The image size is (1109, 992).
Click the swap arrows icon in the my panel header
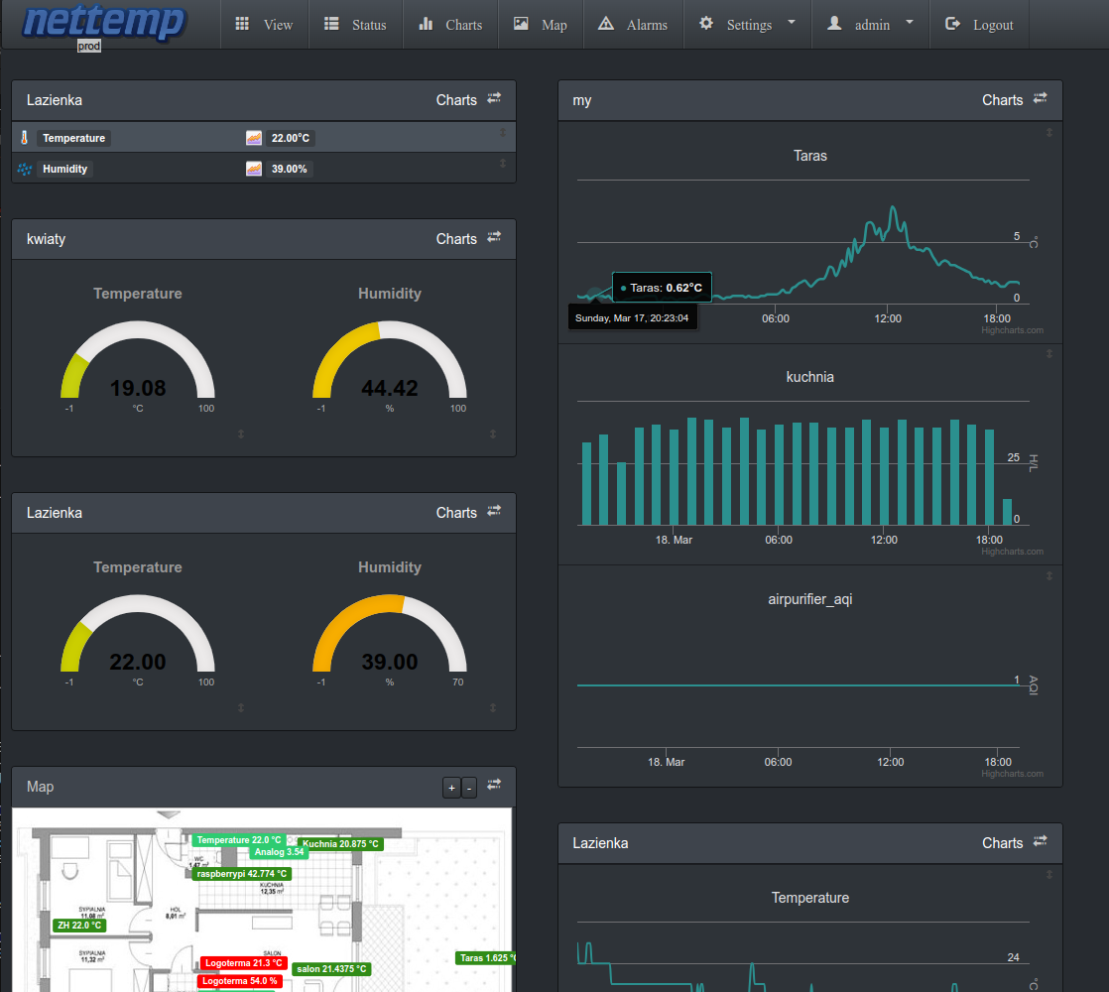point(1040,98)
